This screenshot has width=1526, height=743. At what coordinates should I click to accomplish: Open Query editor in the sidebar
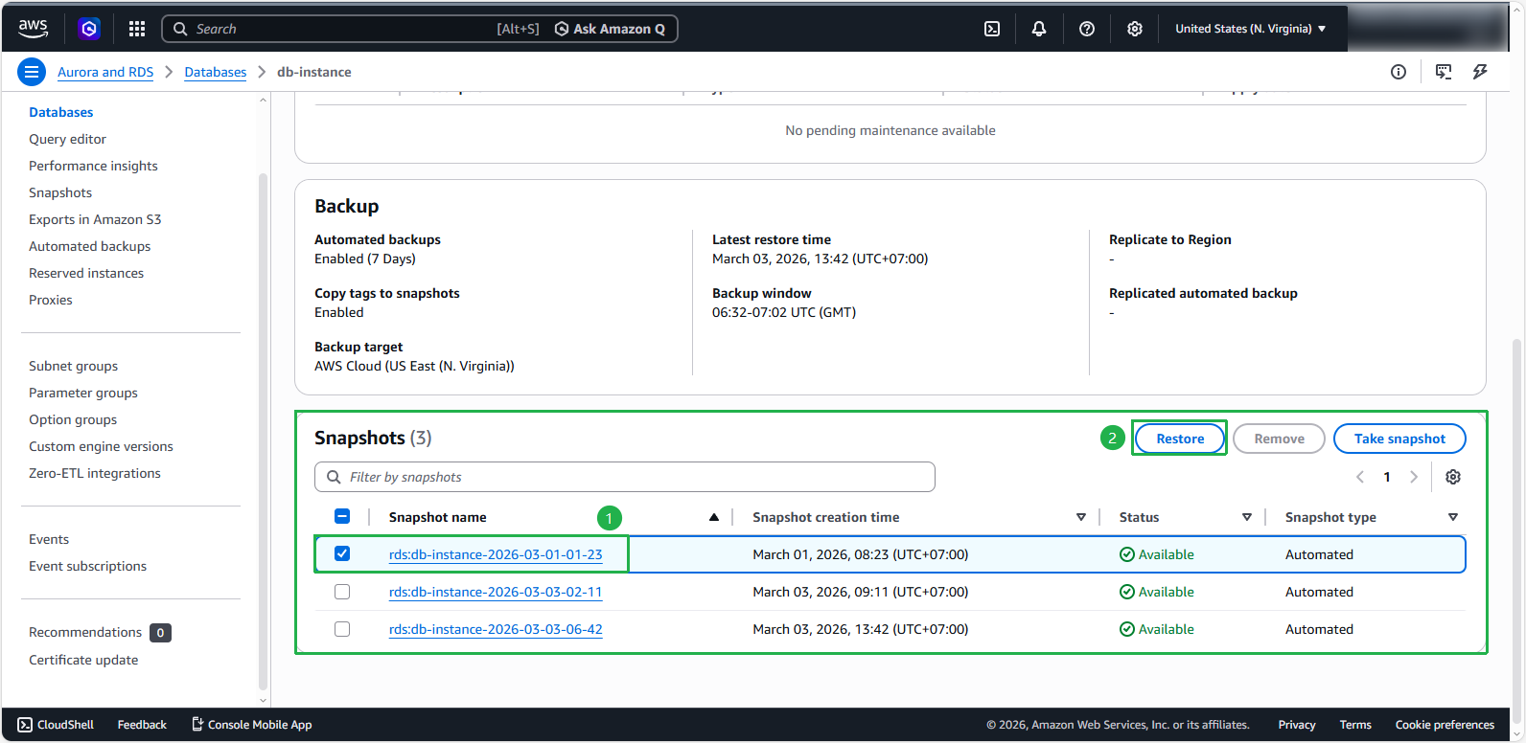coord(67,139)
